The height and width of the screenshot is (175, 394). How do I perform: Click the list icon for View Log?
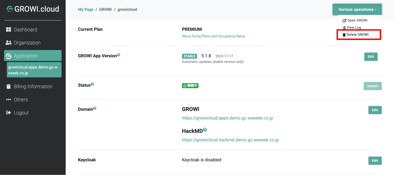pos(344,28)
